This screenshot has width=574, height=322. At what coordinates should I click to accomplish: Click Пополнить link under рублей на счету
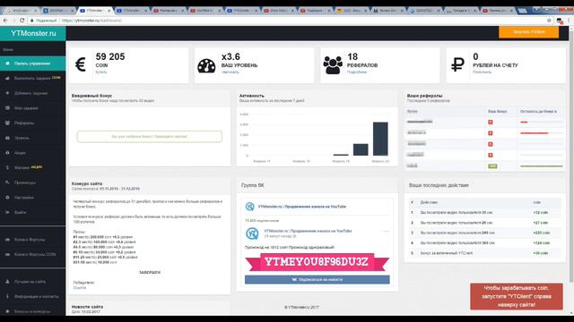click(483, 72)
